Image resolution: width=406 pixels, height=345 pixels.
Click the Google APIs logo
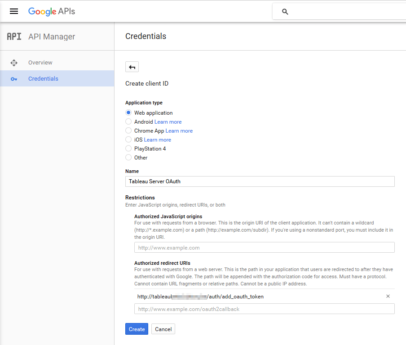(52, 11)
